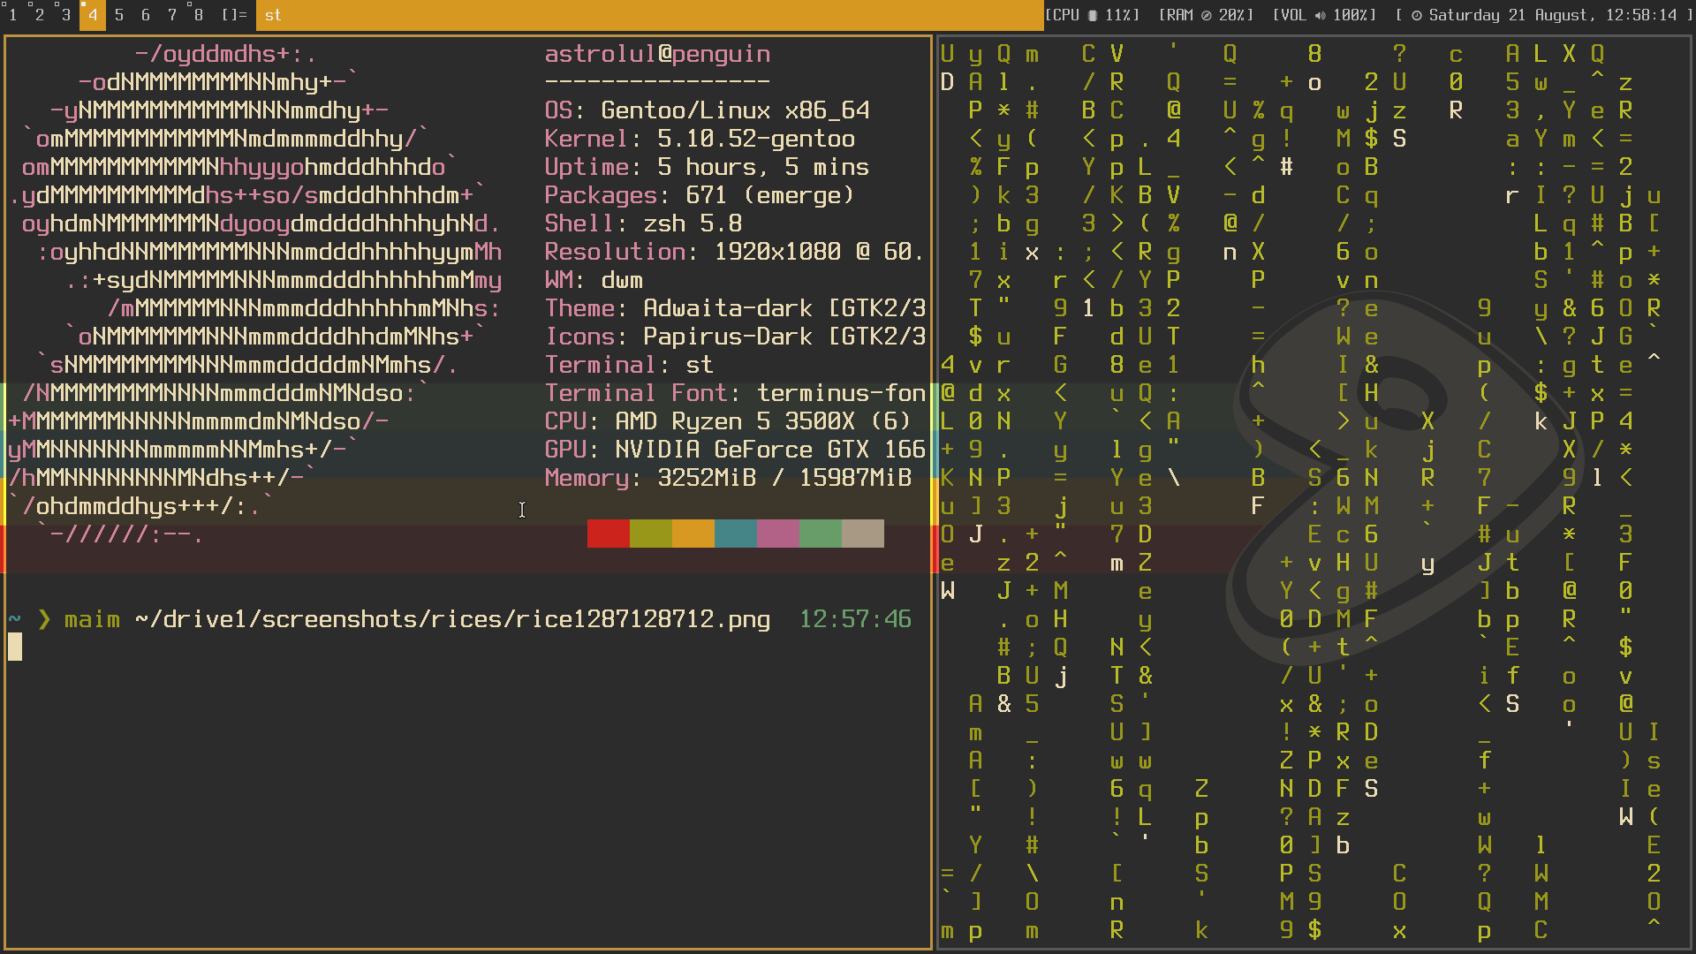Click the volume speaker icon
The height and width of the screenshot is (954, 1696).
point(1320,15)
